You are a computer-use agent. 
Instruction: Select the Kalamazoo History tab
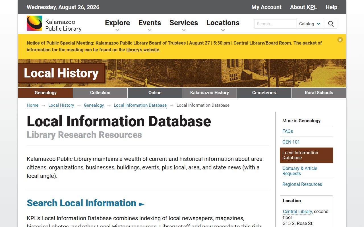click(x=209, y=93)
